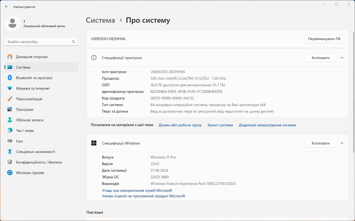Open Умови ліцензії на програмний продукт Microsoft
This screenshot has width=355, height=221.
143,196
